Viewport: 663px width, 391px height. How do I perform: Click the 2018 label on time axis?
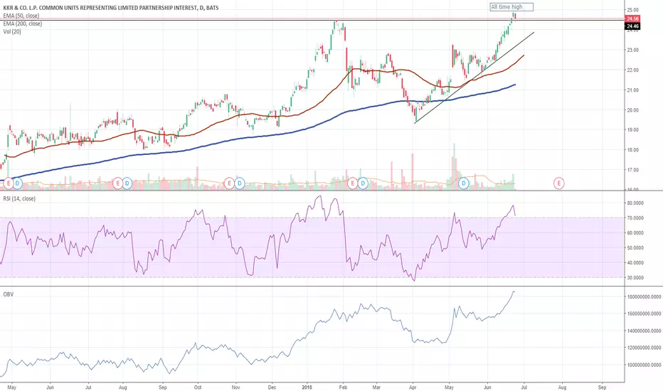(307, 387)
